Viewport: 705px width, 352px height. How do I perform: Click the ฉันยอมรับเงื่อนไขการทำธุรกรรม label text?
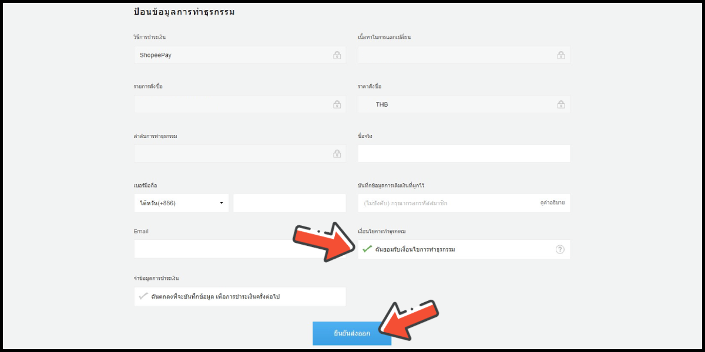click(x=415, y=249)
